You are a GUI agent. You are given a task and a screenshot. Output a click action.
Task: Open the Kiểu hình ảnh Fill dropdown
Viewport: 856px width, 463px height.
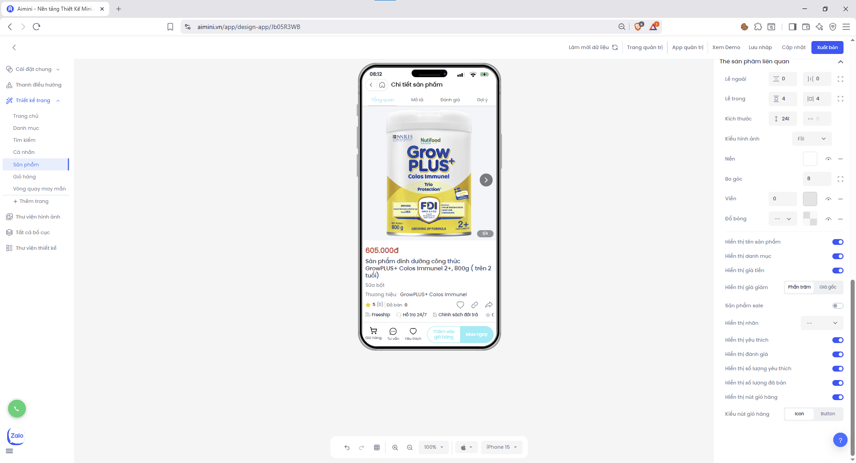pos(811,139)
